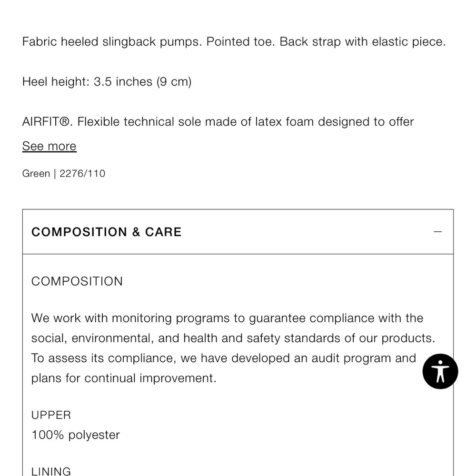
Task: Select the Heel height 3.5 inches line
Action: pos(107,82)
